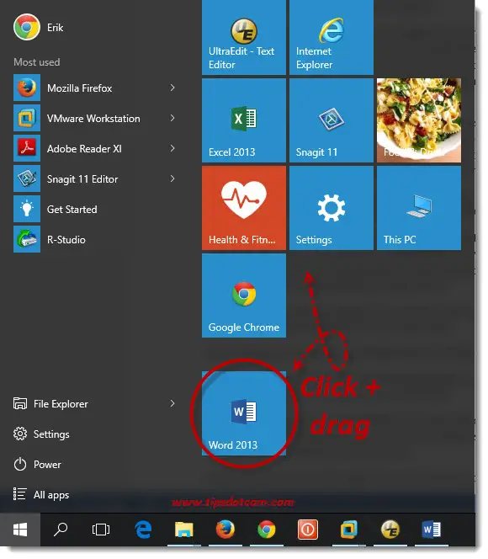Open the Excel 2013 tile
Image resolution: width=488 pixels, height=559 pixels.
pyautogui.click(x=244, y=120)
